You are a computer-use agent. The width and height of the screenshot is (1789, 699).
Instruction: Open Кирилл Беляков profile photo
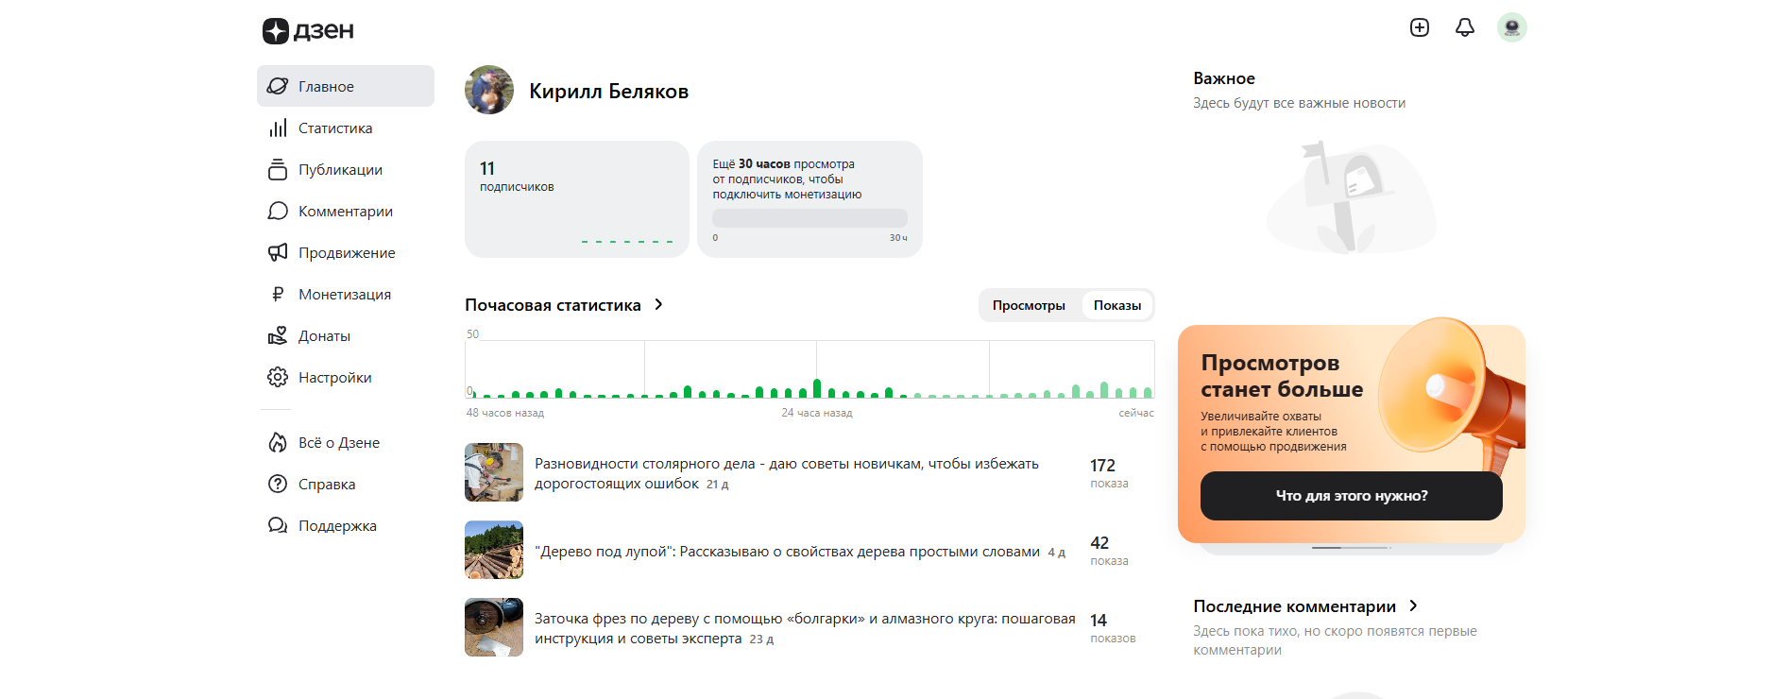489,90
